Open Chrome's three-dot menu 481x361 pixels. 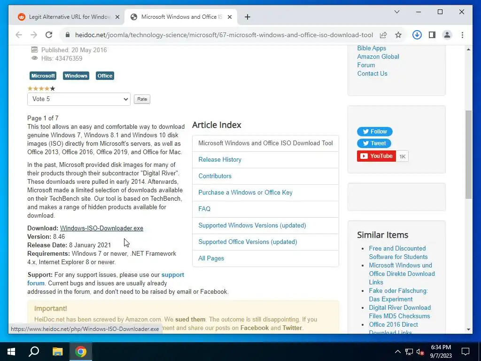462,35
